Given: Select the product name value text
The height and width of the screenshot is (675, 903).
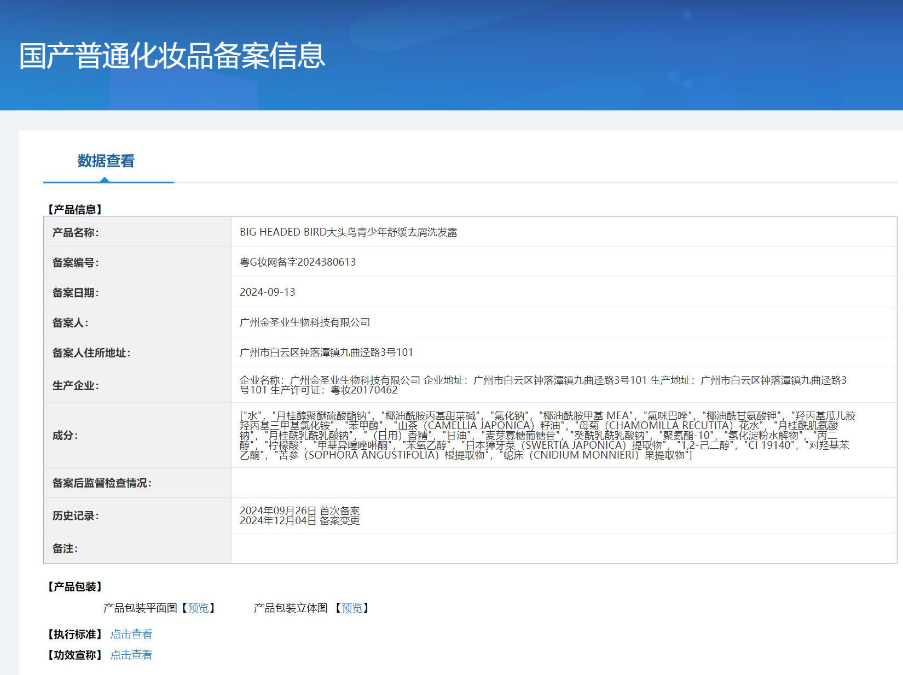Looking at the screenshot, I should coord(349,232).
